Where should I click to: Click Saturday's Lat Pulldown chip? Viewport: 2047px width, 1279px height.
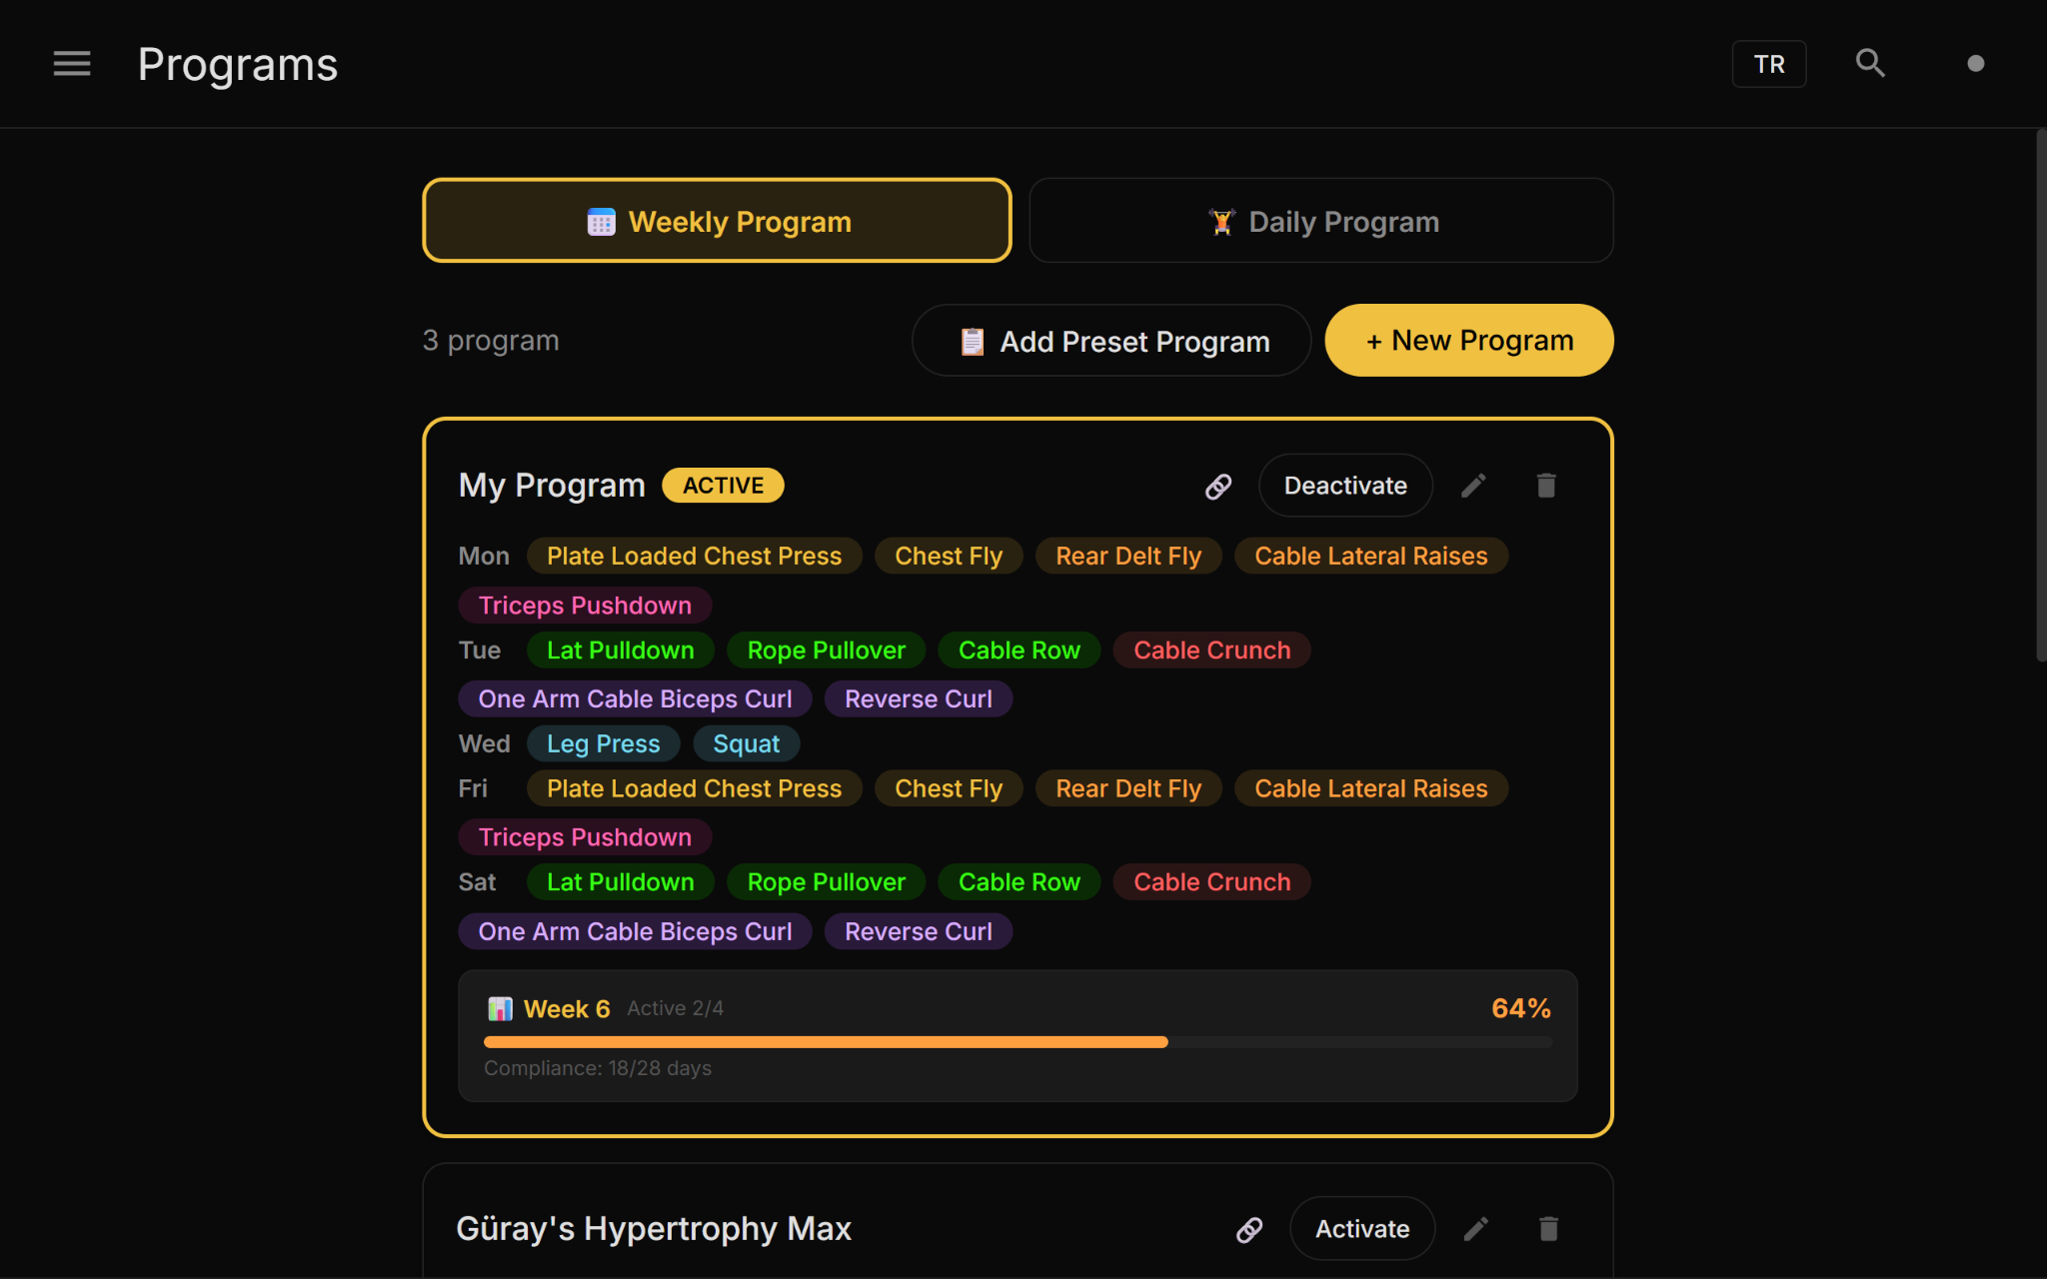620,882
